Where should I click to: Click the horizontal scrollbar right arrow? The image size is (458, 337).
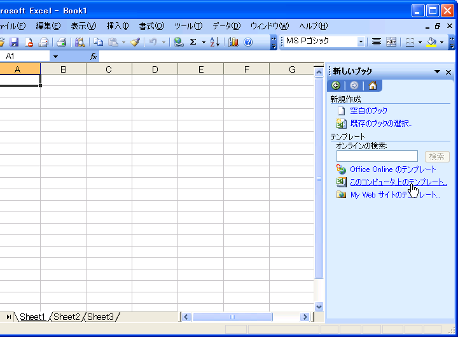coord(305,317)
